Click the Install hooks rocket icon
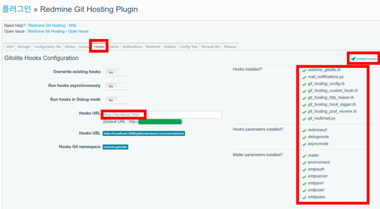The image size is (380, 209). coord(353,59)
